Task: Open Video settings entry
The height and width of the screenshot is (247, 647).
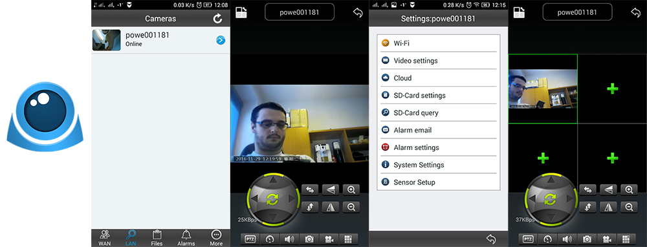Action: [x=439, y=61]
